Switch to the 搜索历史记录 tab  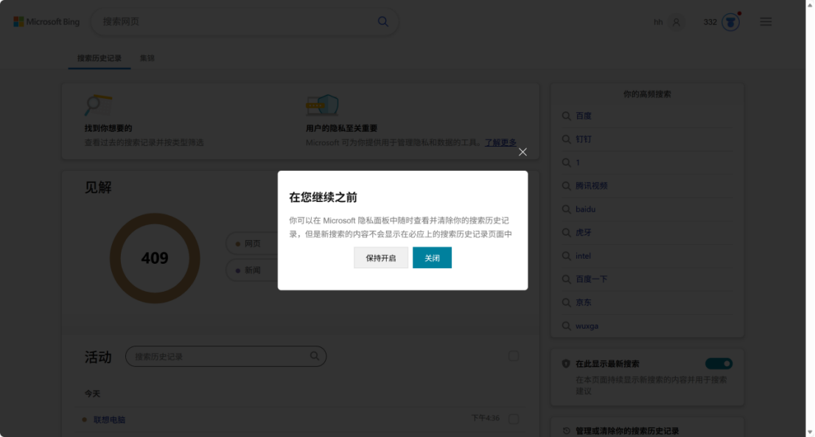(99, 58)
